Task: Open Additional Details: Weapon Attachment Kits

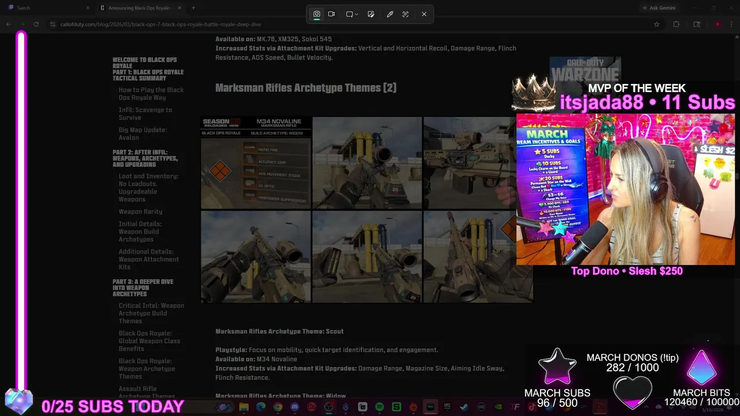Action: tap(149, 259)
